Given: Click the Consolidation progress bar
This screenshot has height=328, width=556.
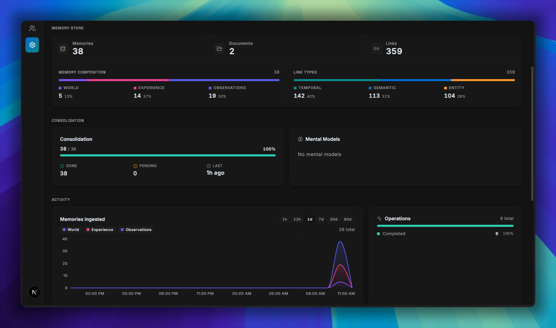Looking at the screenshot, I should coord(168,155).
